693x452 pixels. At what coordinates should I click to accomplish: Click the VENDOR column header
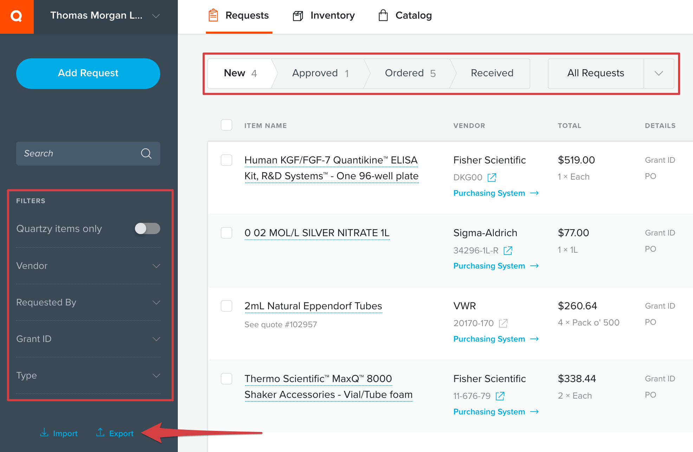(469, 125)
